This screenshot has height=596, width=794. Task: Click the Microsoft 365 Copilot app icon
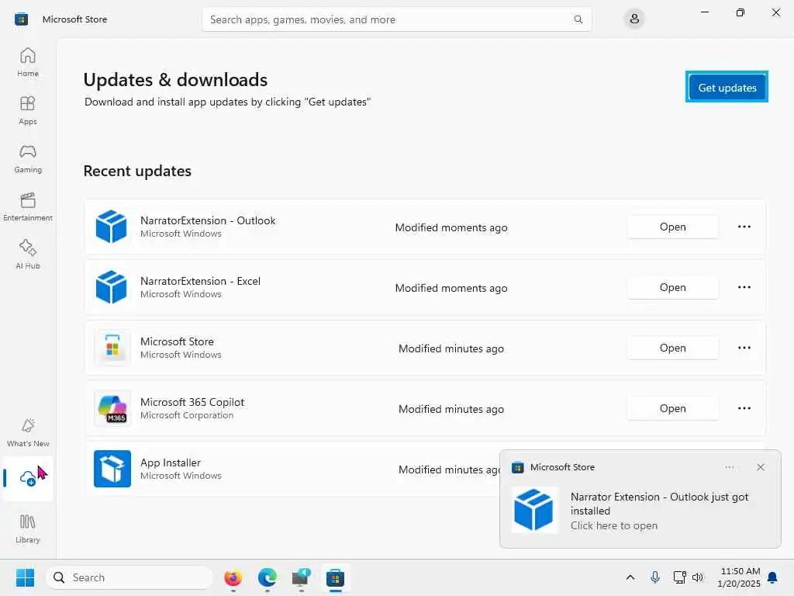click(x=112, y=408)
